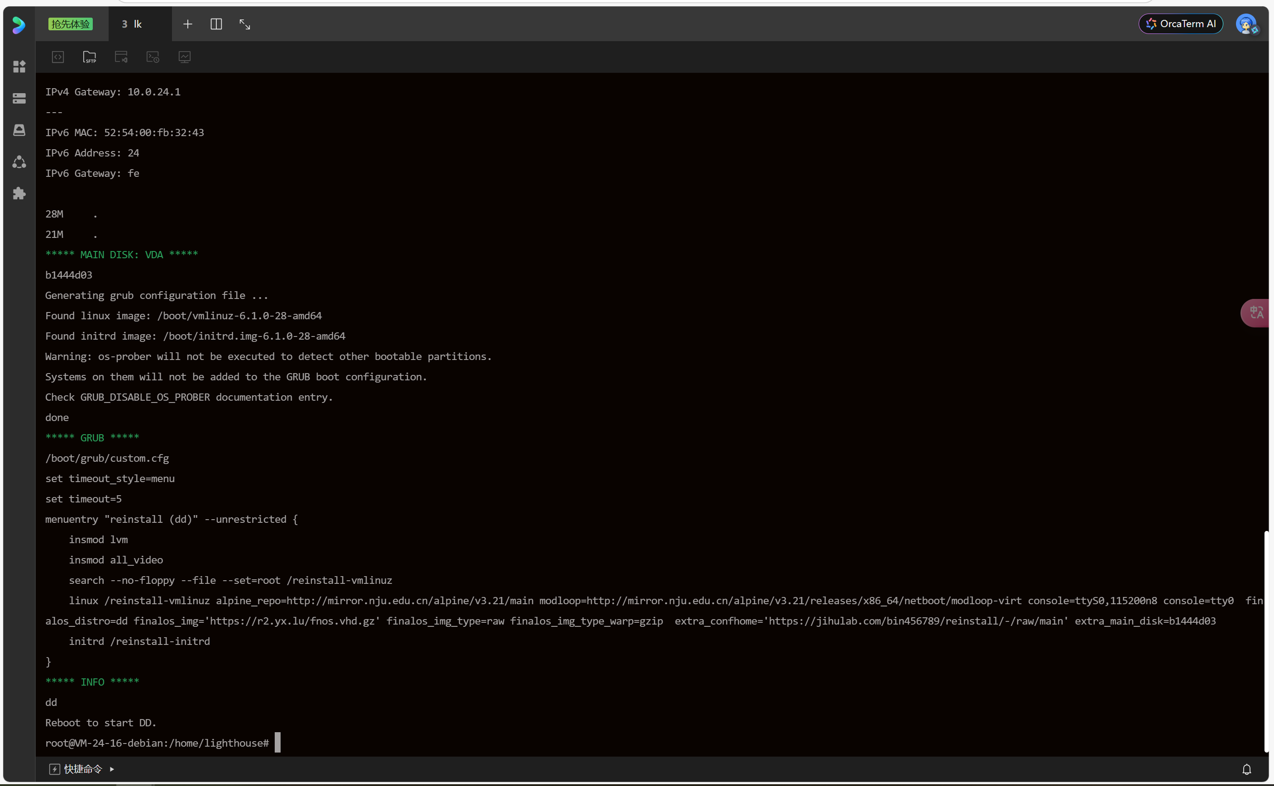Open the plugins puzzle sidebar icon
This screenshot has width=1274, height=786.
pos(19,194)
